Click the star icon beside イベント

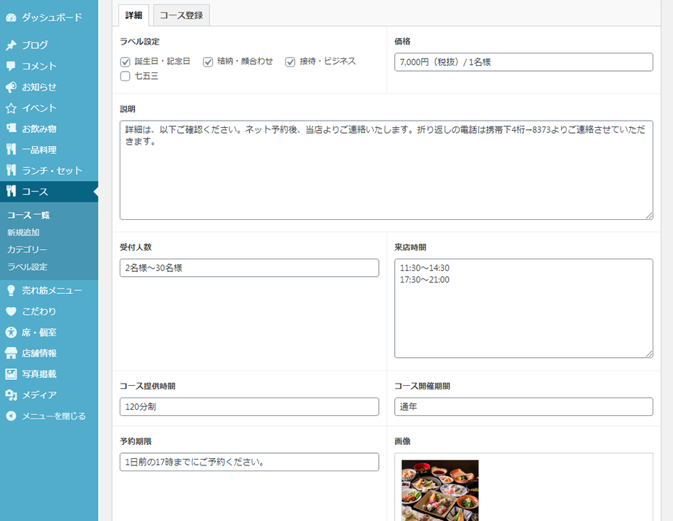click(x=11, y=108)
